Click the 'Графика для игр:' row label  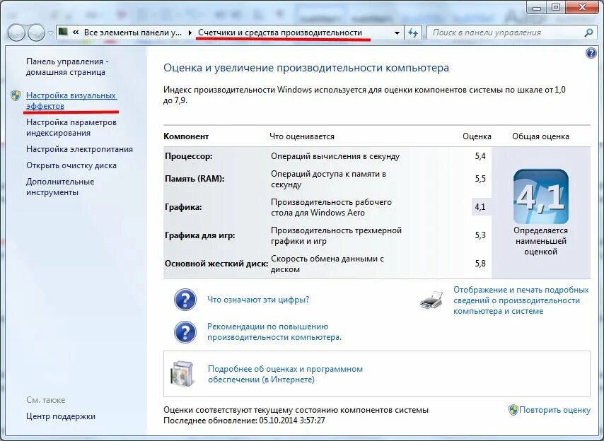pyautogui.click(x=199, y=235)
